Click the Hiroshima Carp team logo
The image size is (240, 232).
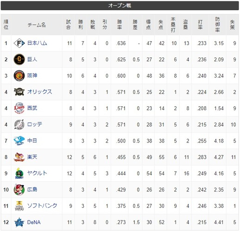19,190
